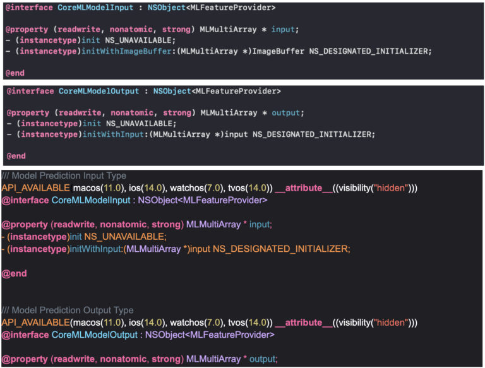
Task: Select CoreMLModelOutput in the middle panel interface line
Action: tap(99, 92)
